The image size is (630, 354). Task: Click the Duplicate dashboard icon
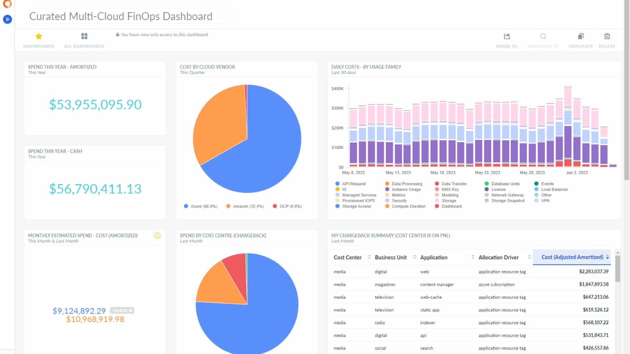point(580,36)
